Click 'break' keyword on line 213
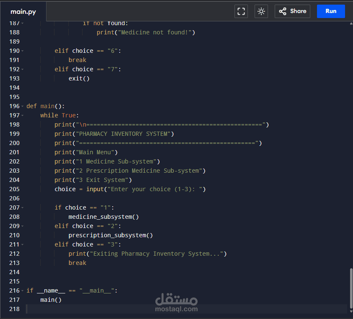The image size is (353, 319). pyautogui.click(x=77, y=263)
